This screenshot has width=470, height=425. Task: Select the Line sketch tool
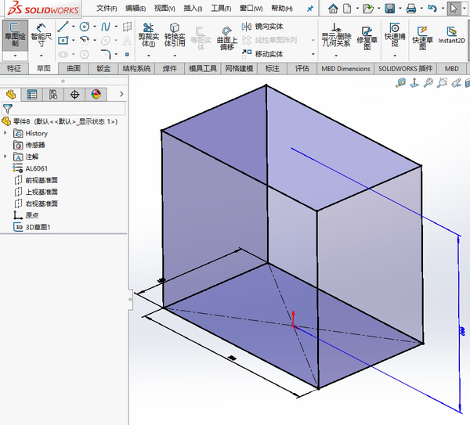tap(63, 27)
